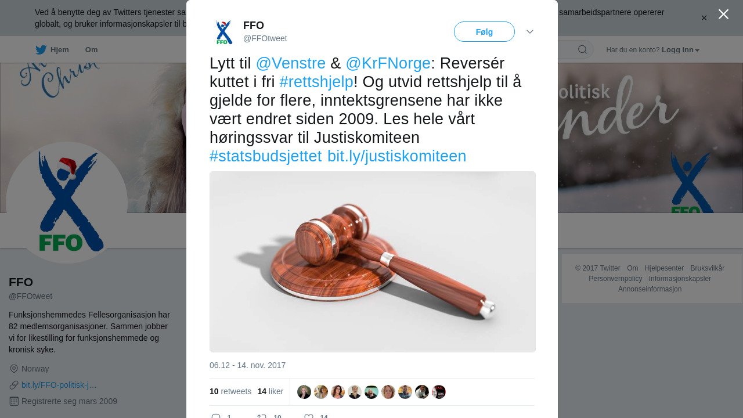Viewport: 743px width, 418px height.
Task: Click the Twitter bird Hjem icon
Action: point(41,50)
